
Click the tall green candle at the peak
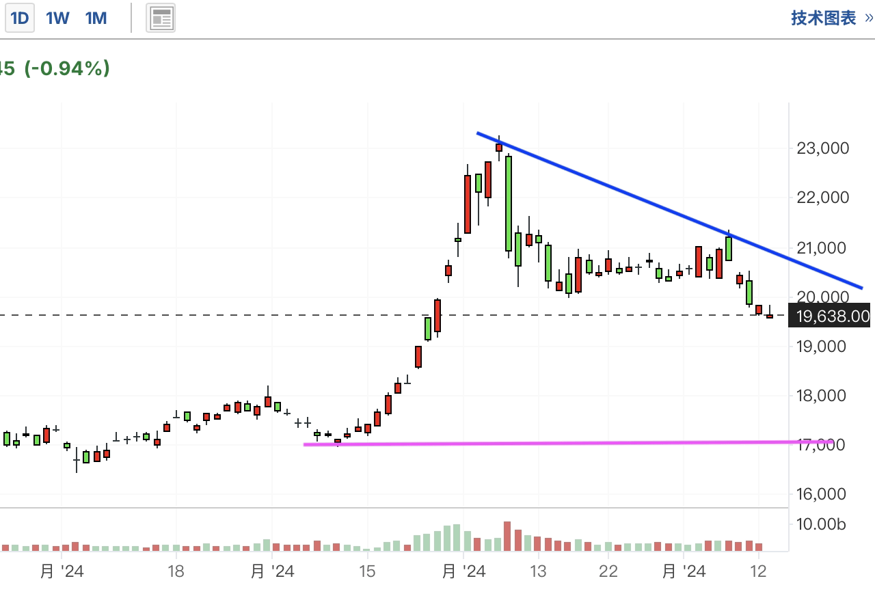(x=509, y=204)
